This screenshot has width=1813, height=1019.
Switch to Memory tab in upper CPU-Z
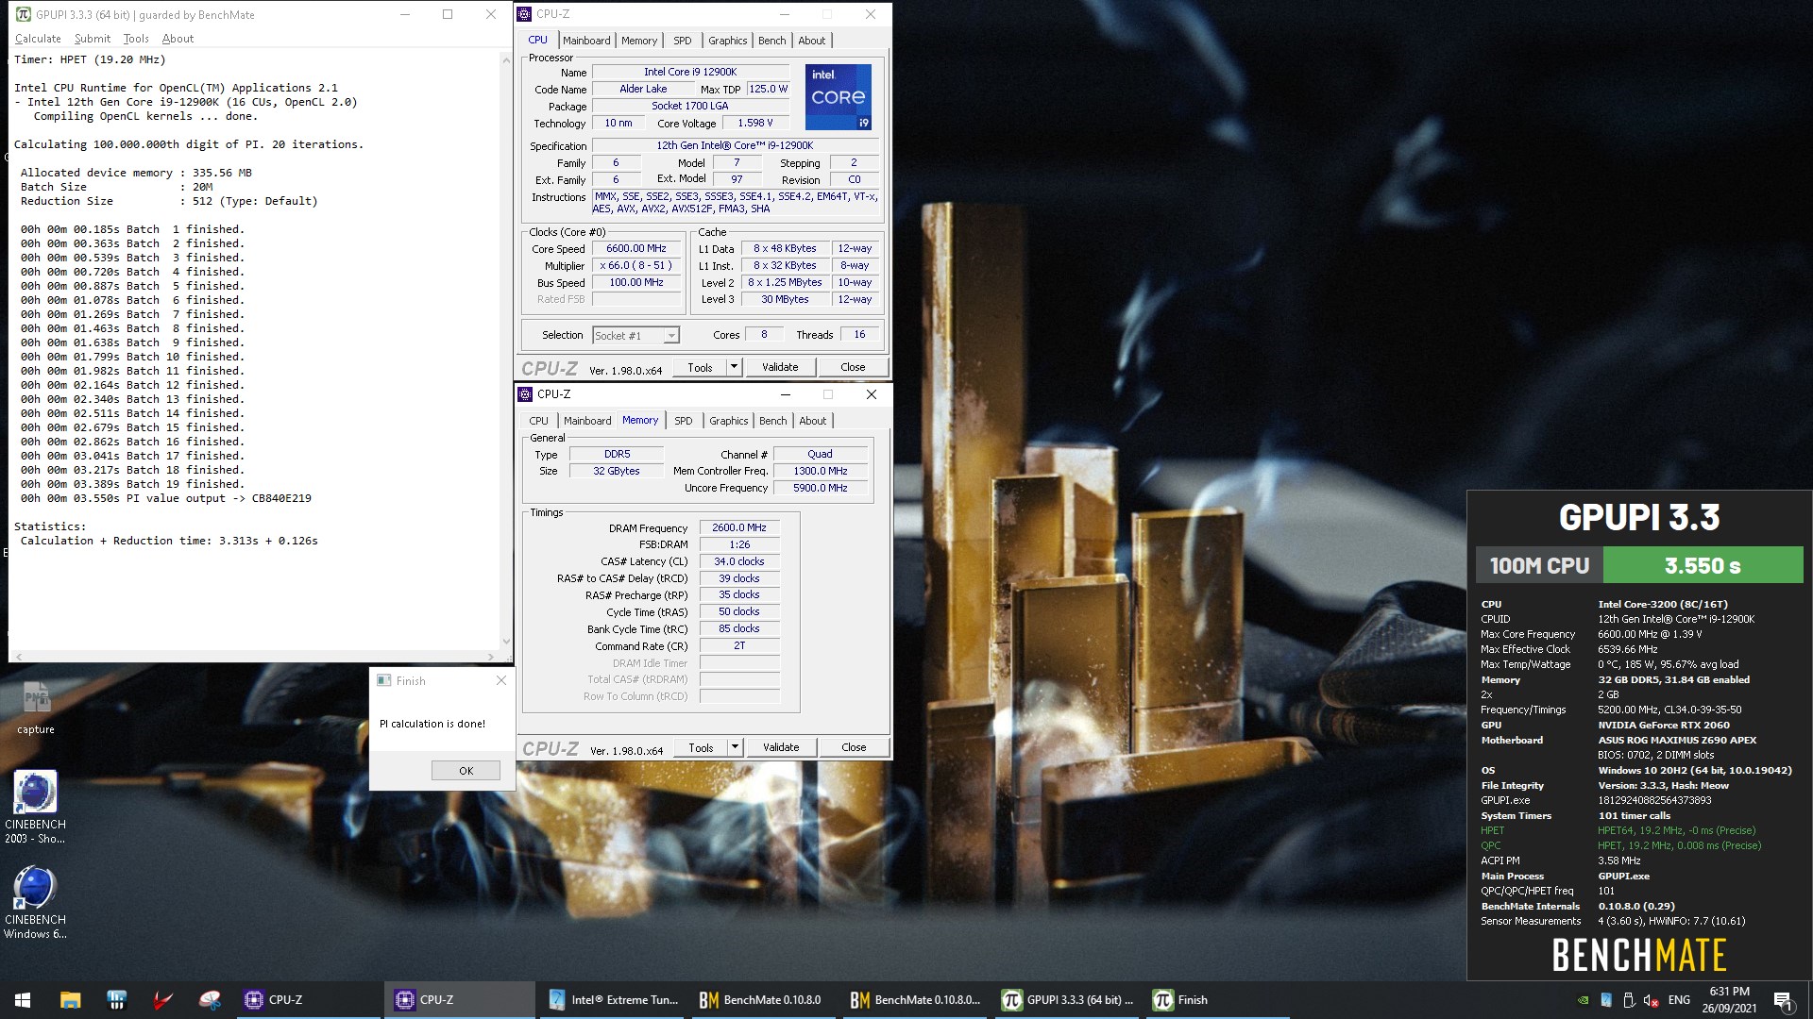point(639,41)
